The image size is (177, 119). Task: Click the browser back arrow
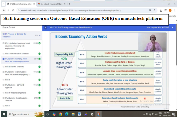[x=3, y=10]
